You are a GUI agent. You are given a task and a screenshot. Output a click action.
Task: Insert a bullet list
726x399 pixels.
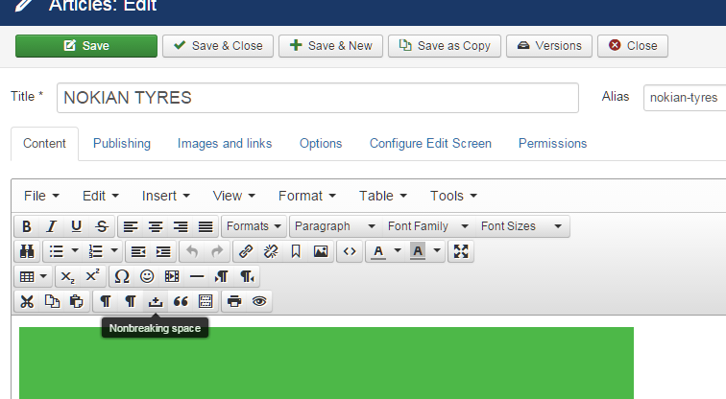point(56,251)
